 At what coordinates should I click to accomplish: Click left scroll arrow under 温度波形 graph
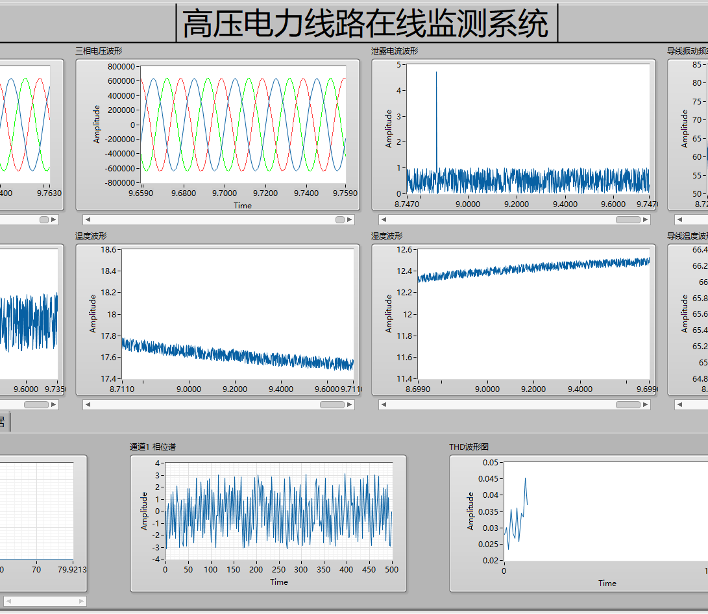point(88,404)
